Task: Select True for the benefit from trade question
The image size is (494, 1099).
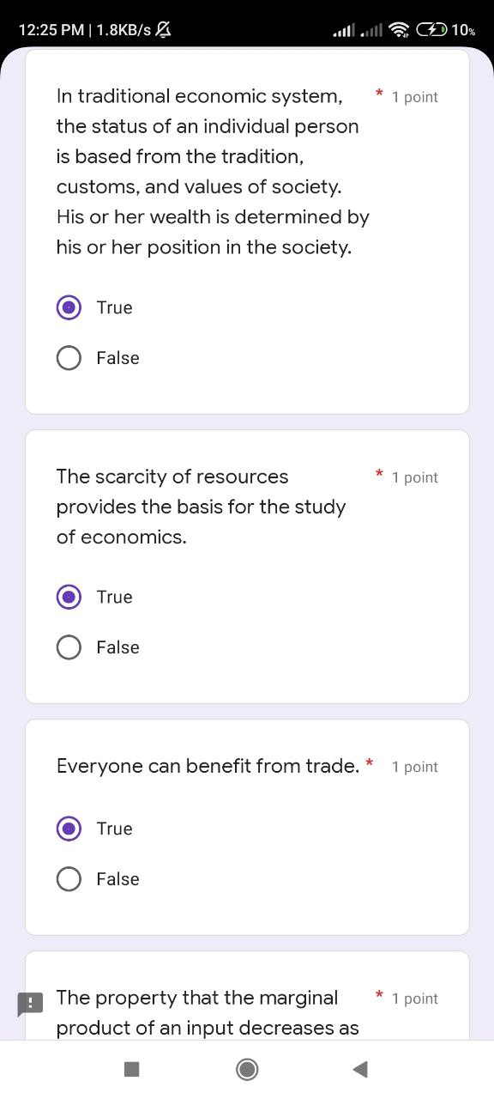Action: [69, 829]
